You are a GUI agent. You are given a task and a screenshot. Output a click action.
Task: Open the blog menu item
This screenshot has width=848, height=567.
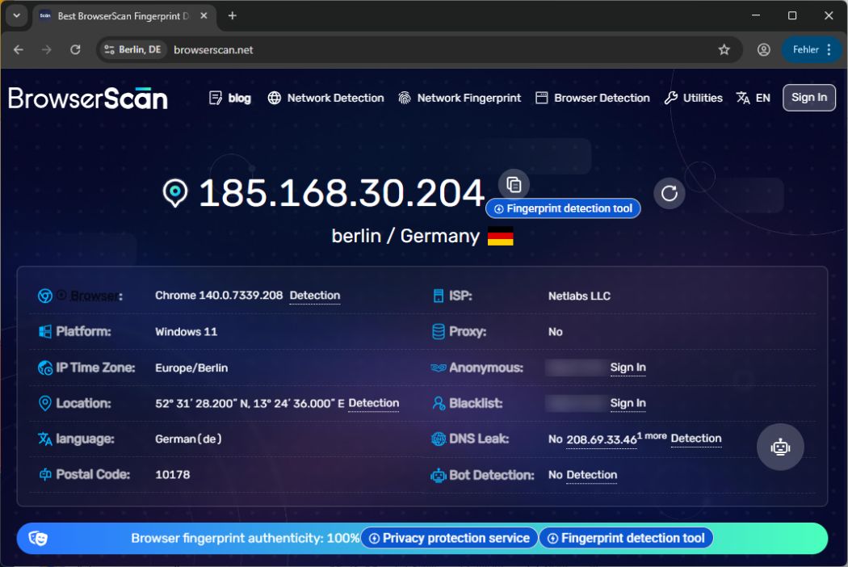tap(230, 98)
